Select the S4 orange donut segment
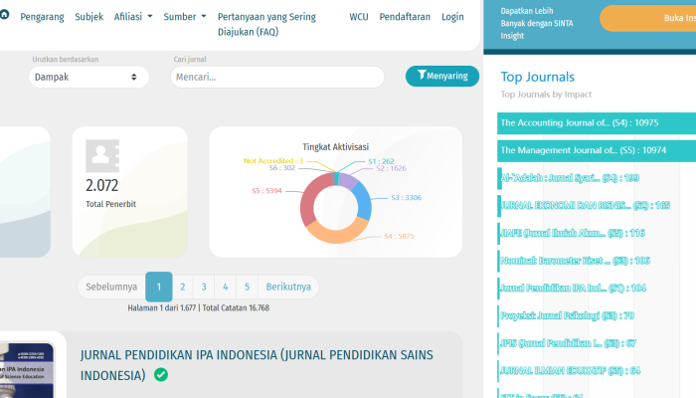The image size is (696, 398). point(336,232)
